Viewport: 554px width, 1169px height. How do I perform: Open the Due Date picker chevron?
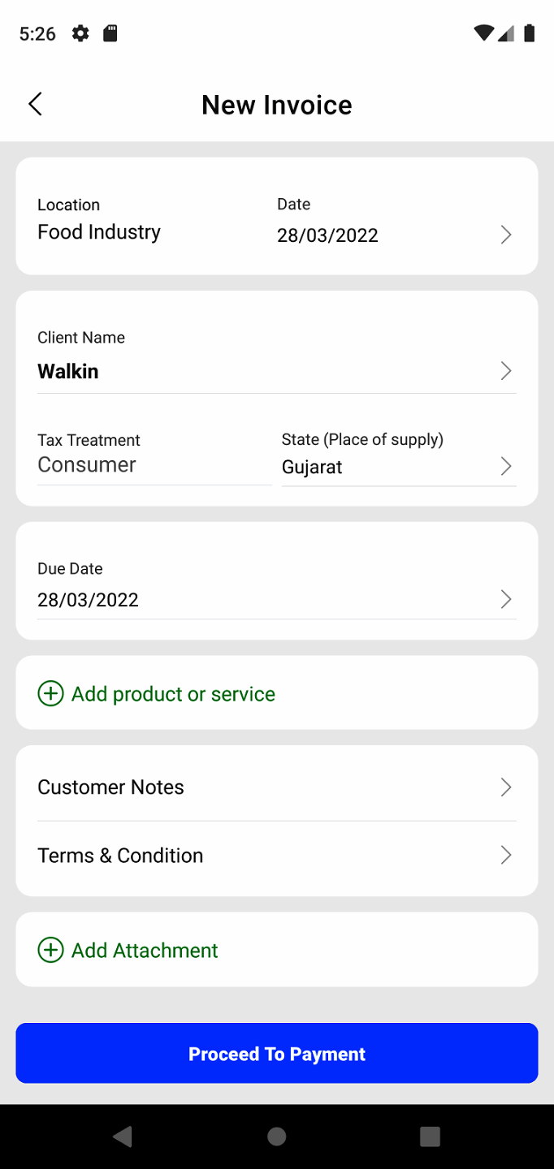[505, 599]
